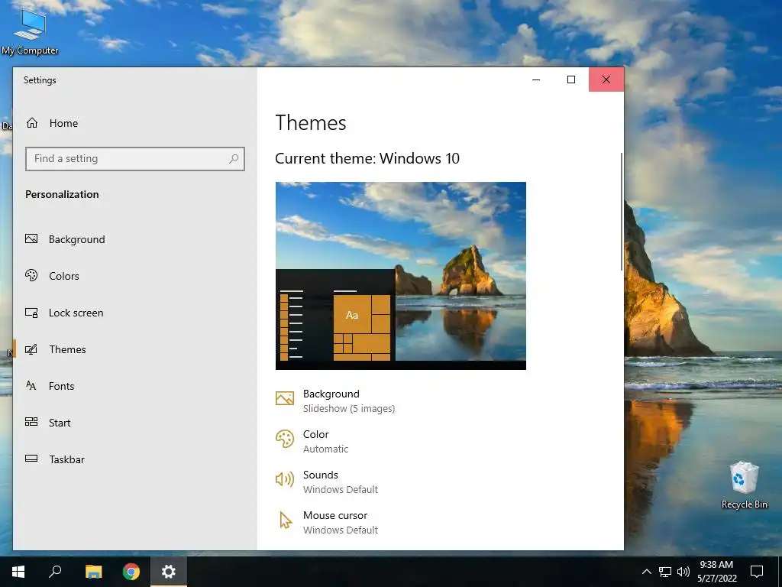This screenshot has height=587, width=782.
Task: Show hidden tray icons chevron
Action: [x=646, y=572]
